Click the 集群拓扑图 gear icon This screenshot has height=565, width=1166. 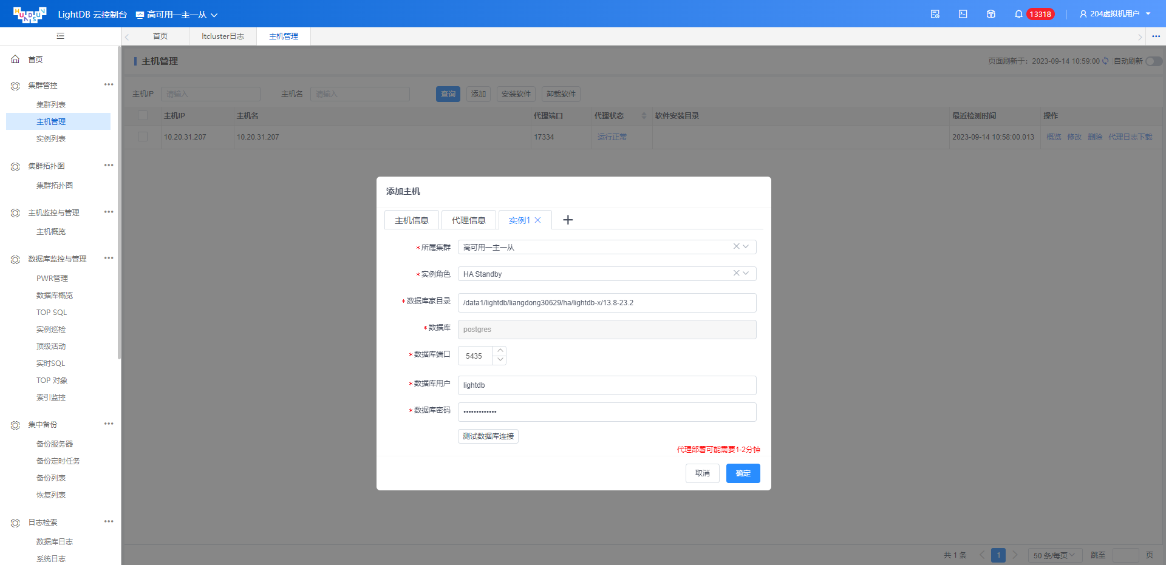(15, 166)
